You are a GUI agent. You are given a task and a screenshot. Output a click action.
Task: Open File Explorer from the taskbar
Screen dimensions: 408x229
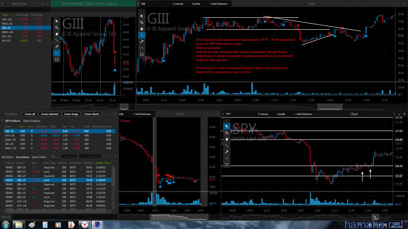coord(19,225)
